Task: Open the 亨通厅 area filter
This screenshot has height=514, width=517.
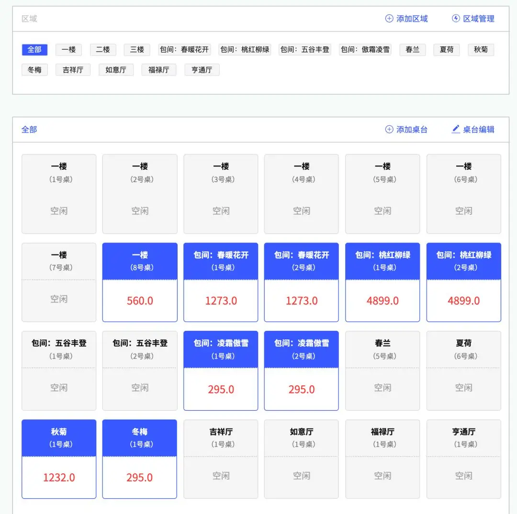Action: (202, 70)
